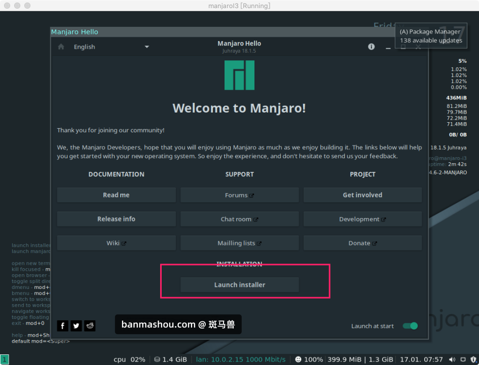
Task: Click the 17.01. 07:57 clock
Action: point(421,359)
